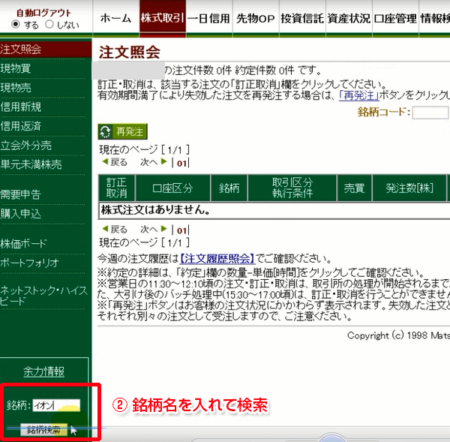Click the 銘柄 column header
The height and width of the screenshot is (442, 450).
click(229, 188)
